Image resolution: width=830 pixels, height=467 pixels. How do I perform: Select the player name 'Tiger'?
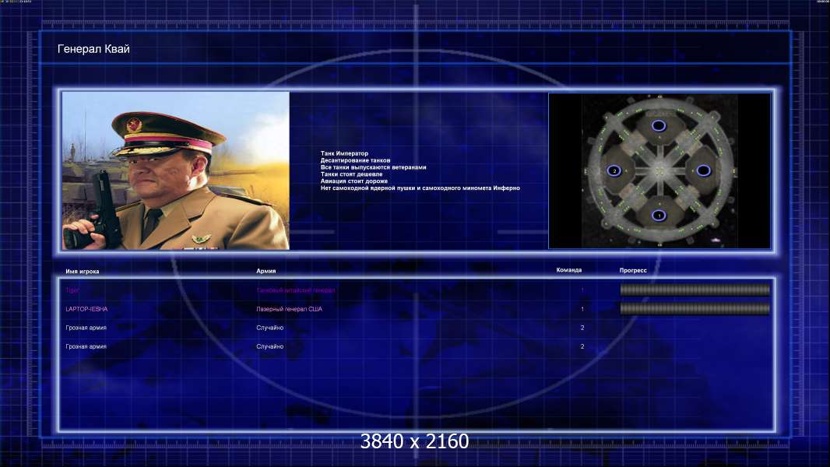[72, 290]
